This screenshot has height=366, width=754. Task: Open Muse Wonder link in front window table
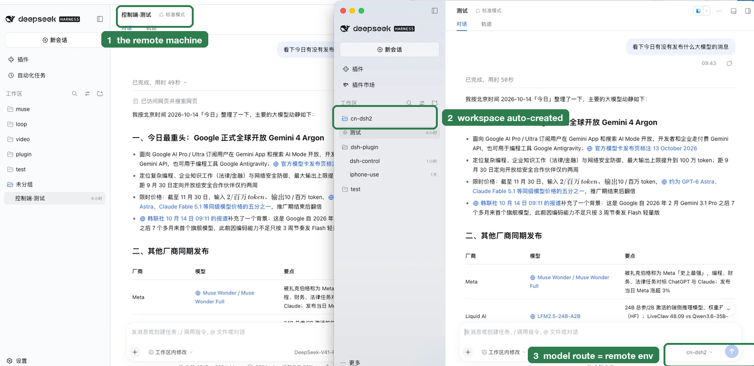tap(569, 282)
